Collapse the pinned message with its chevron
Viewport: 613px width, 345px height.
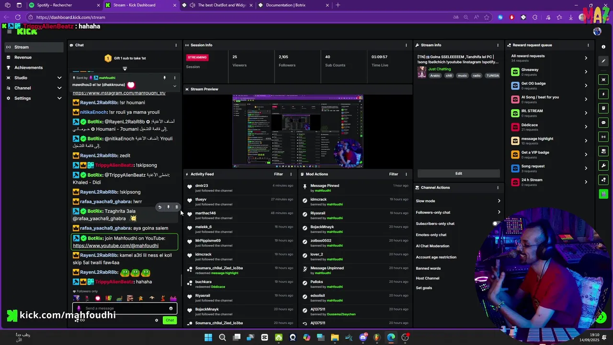[174, 86]
